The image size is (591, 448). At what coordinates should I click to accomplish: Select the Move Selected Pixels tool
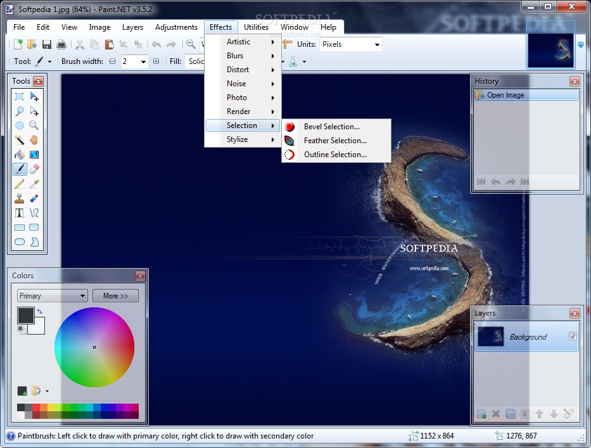(34, 96)
